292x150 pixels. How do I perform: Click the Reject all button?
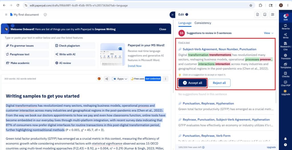219,83
